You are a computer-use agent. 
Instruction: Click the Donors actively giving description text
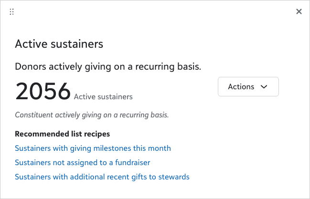click(x=108, y=67)
